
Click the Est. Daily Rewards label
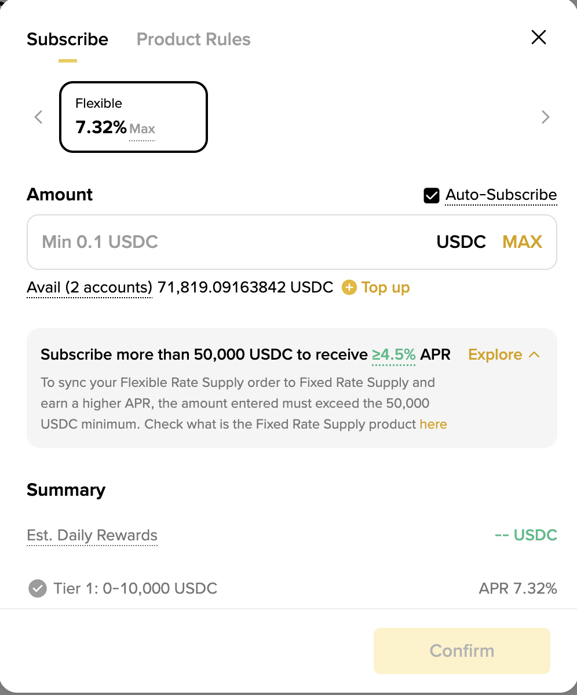tap(92, 535)
